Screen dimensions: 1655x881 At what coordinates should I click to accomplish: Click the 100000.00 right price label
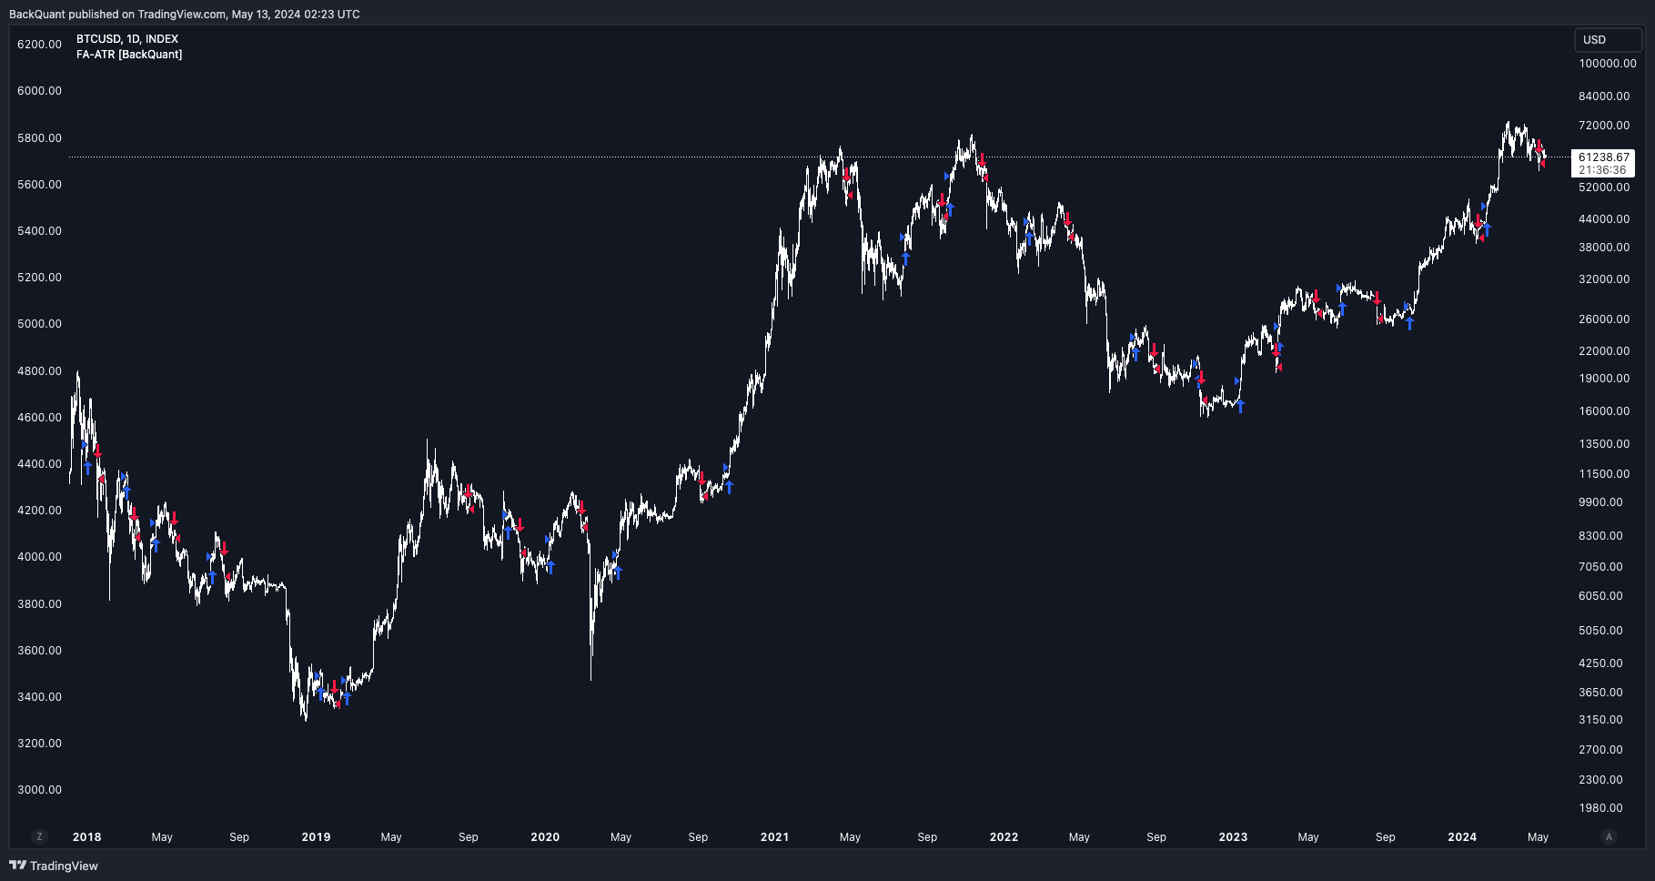(x=1608, y=64)
